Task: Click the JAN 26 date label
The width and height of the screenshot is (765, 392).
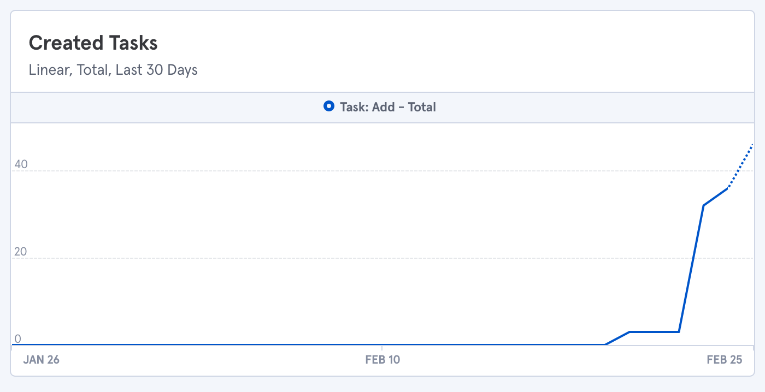Action: (x=41, y=360)
